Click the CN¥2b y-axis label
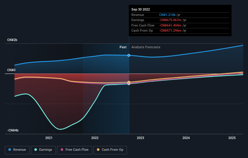248x158 pixels. [x=12, y=40]
